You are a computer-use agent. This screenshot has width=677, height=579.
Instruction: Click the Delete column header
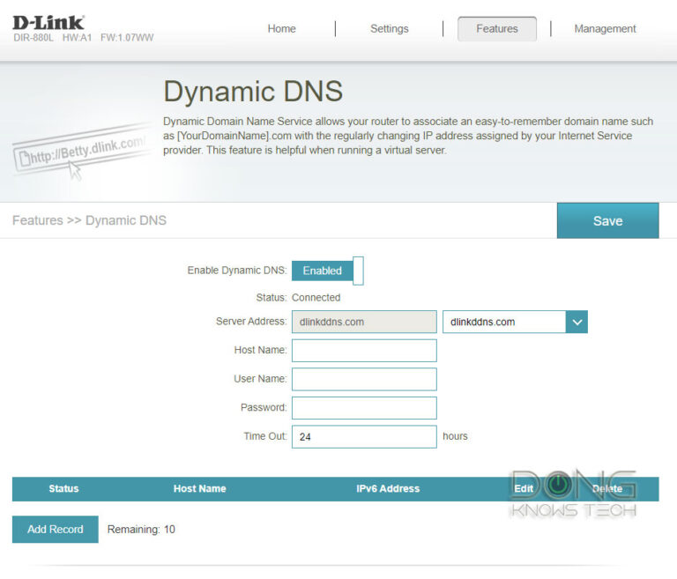point(607,489)
